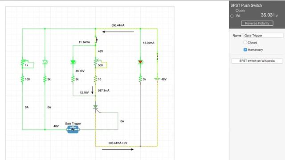Image resolution: width=285 pixels, height=160 pixels.
Task: Select the 3k resistor under the red LED
Action: (x=140, y=79)
